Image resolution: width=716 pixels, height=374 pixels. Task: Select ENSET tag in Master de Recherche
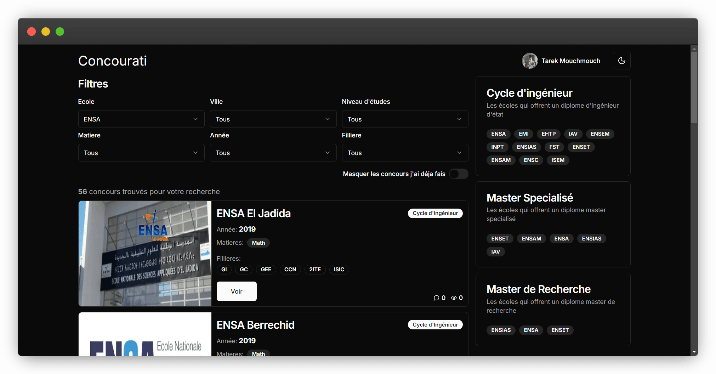pyautogui.click(x=560, y=330)
